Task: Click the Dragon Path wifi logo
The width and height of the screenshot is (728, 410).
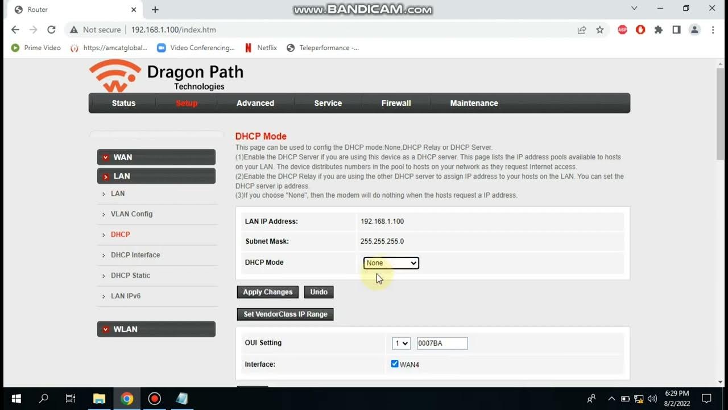Action: 115,75
